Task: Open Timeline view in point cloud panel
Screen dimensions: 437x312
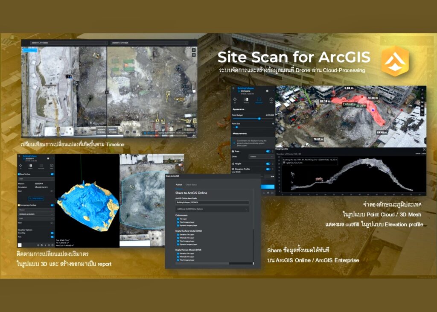Action: tap(246, 100)
